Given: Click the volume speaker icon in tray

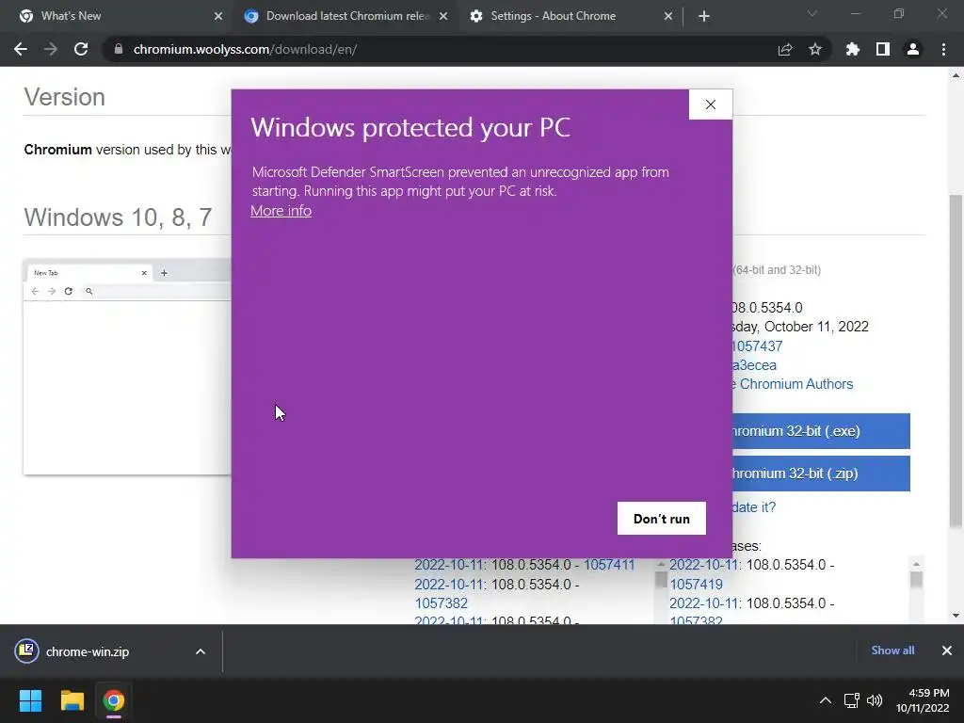Looking at the screenshot, I should [x=875, y=700].
